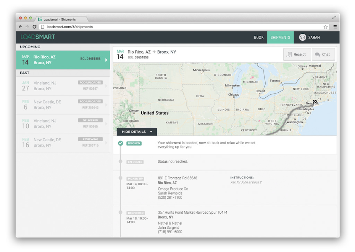355x252 pixels.
Task: Click the green checkmark beside BOOKED
Action: coord(120,143)
